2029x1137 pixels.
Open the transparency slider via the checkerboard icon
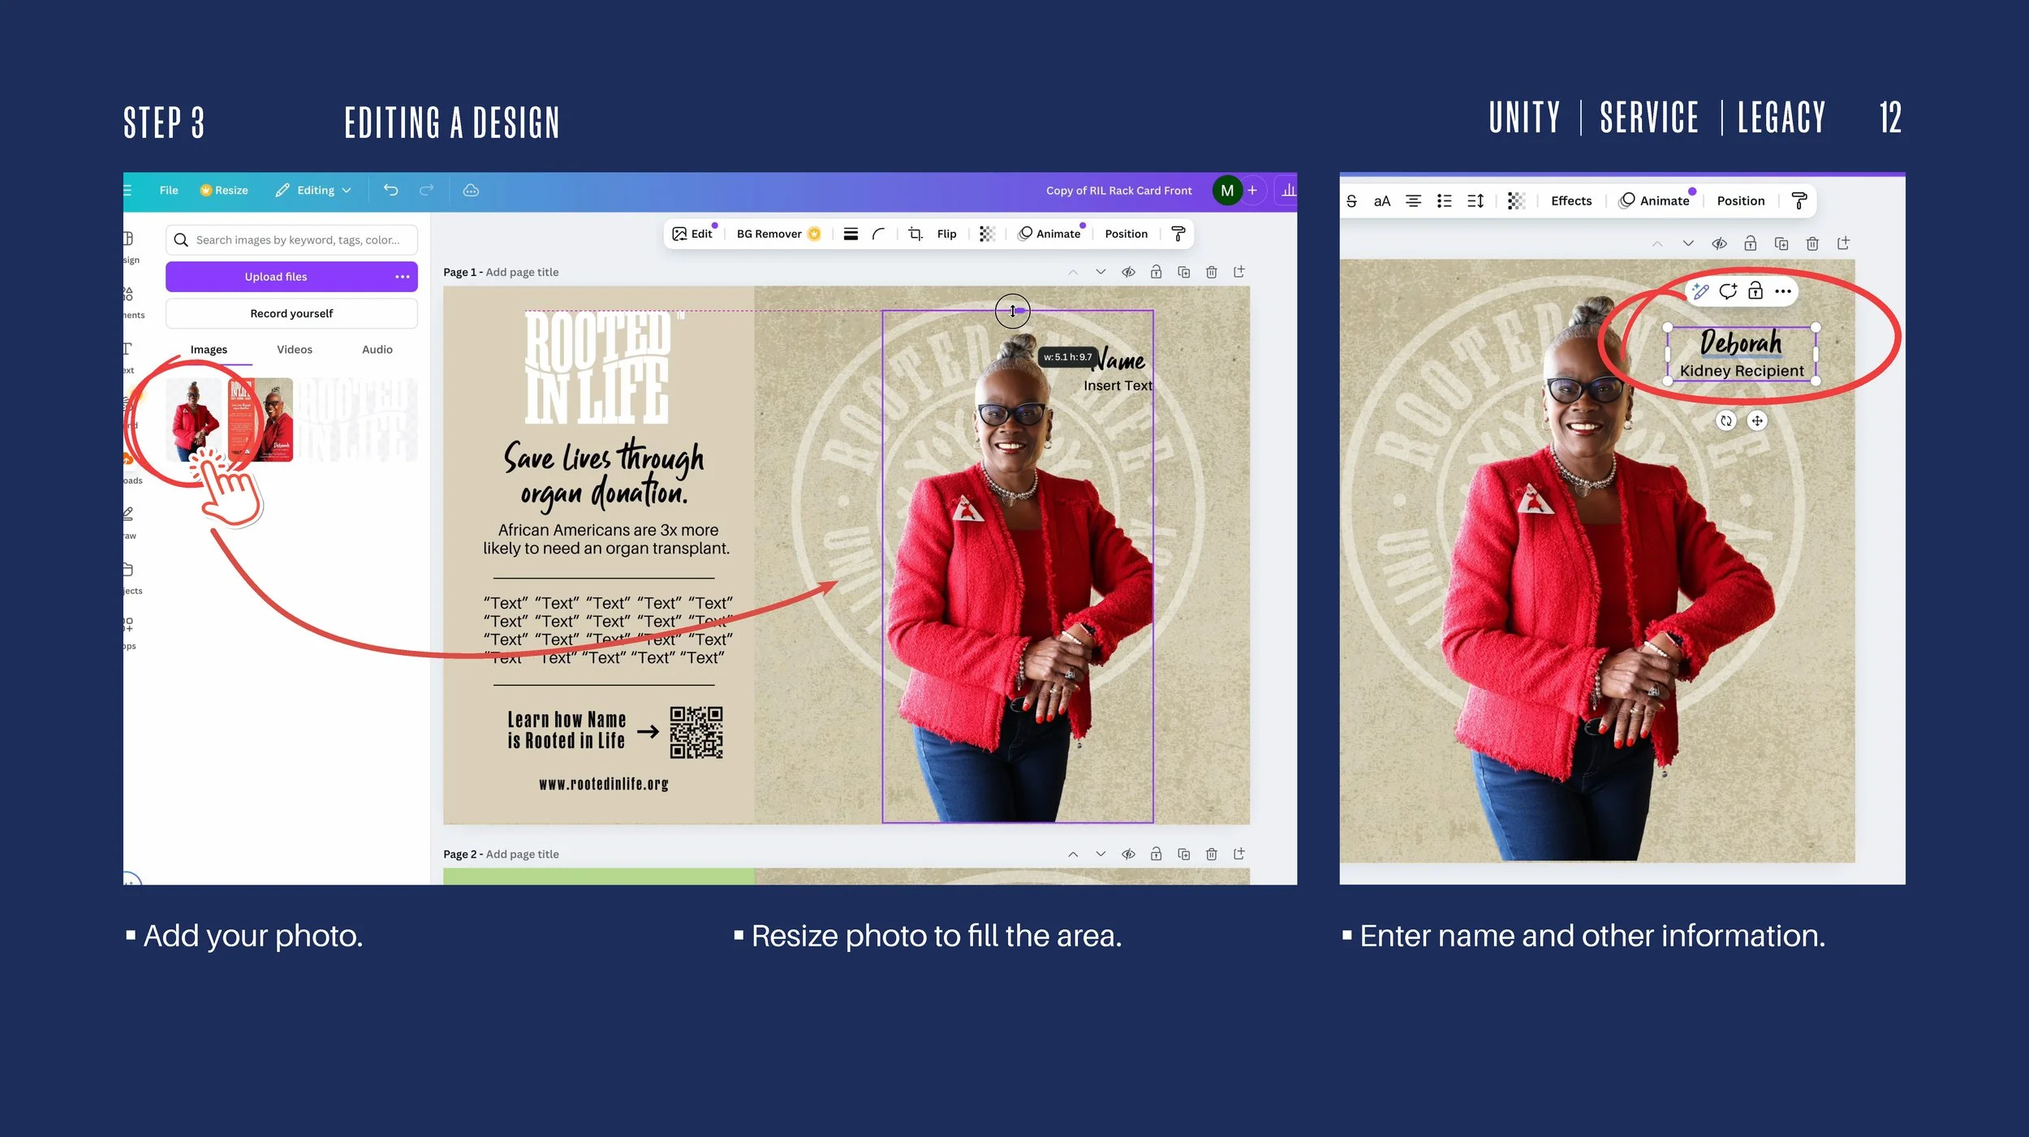click(x=987, y=234)
